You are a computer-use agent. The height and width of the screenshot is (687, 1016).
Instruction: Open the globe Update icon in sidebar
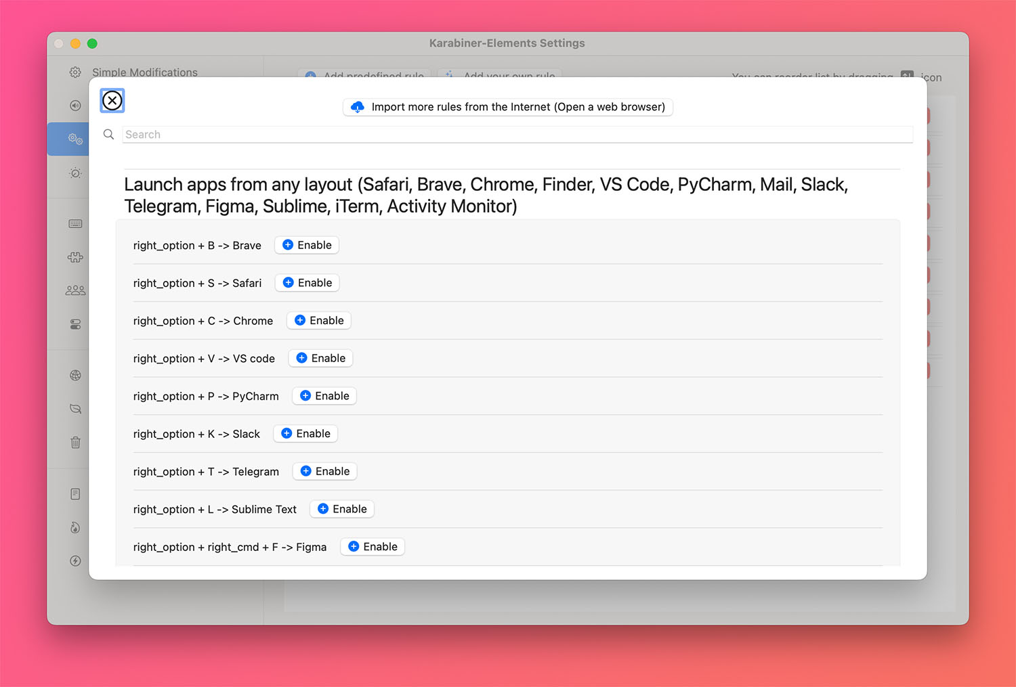[x=75, y=376]
